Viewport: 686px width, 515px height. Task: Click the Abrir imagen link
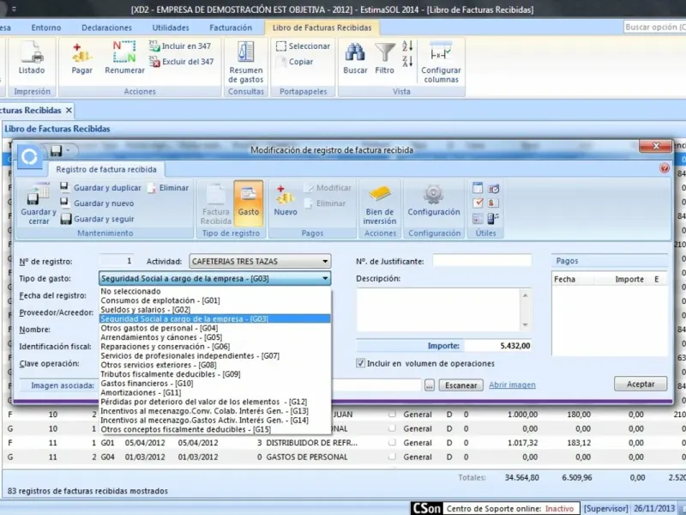pyautogui.click(x=512, y=385)
